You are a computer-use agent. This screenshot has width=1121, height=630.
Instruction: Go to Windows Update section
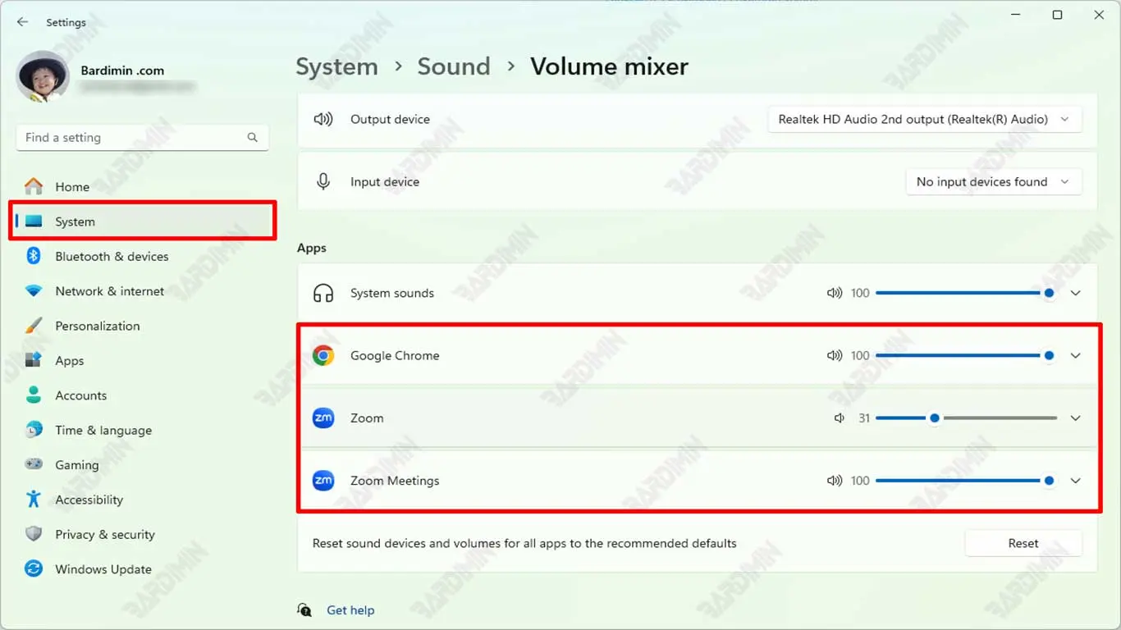tap(103, 569)
